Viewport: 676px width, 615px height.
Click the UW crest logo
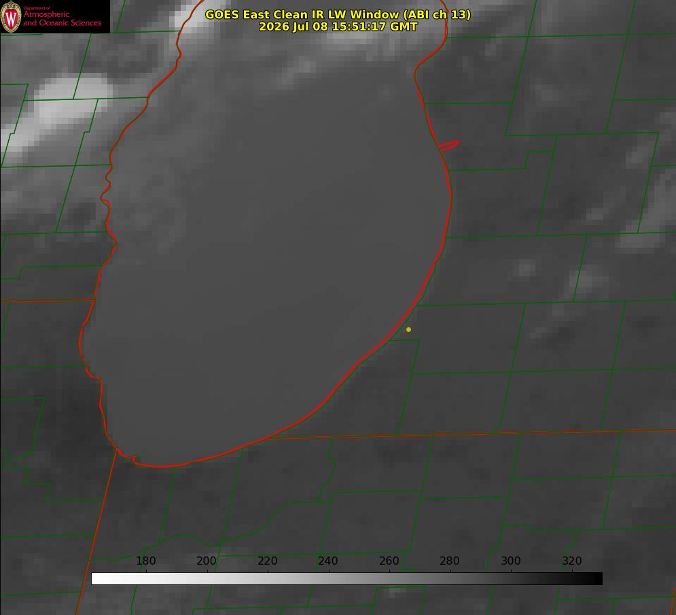pos(11,16)
